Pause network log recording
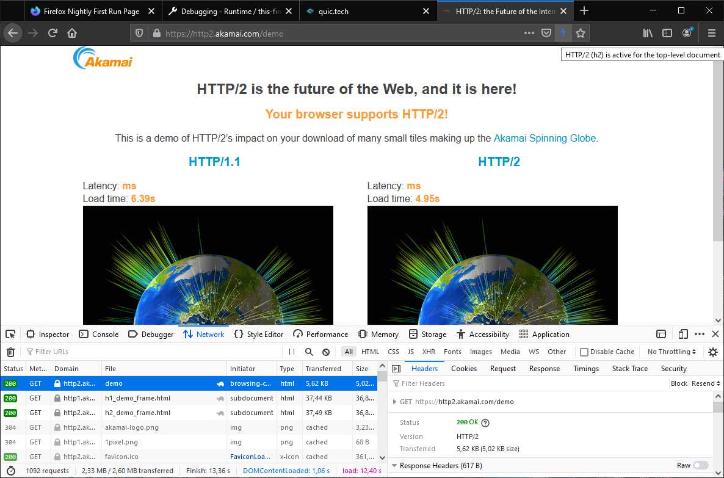This screenshot has width=724, height=478. [x=292, y=352]
